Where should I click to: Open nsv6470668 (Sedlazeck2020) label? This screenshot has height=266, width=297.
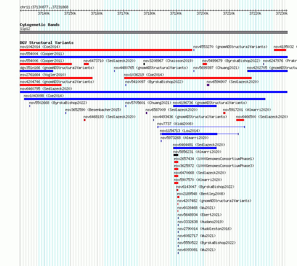click(200, 173)
